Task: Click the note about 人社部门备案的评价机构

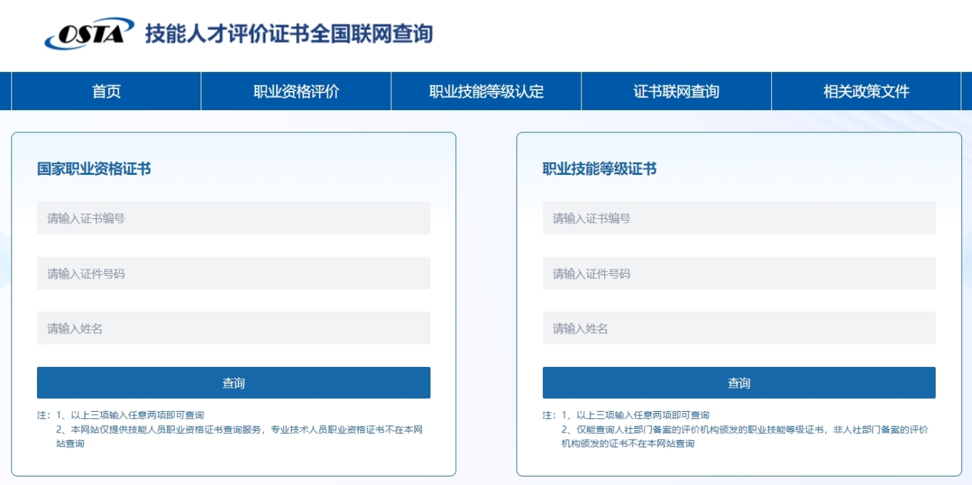Action: [745, 437]
